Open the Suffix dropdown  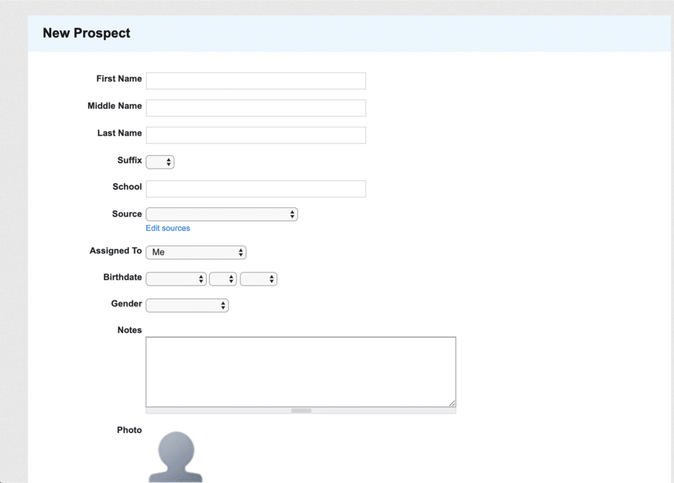tap(160, 162)
